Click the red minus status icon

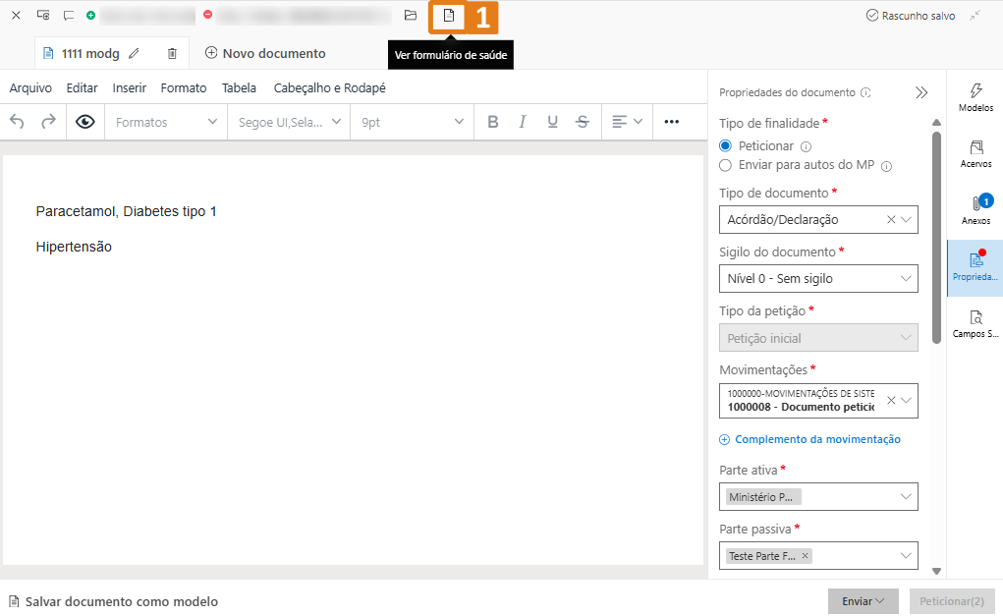(x=208, y=14)
